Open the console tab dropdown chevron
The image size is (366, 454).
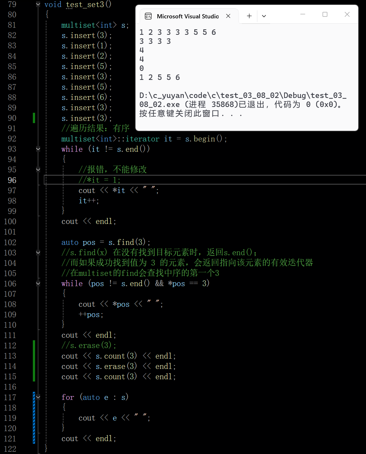[264, 16]
